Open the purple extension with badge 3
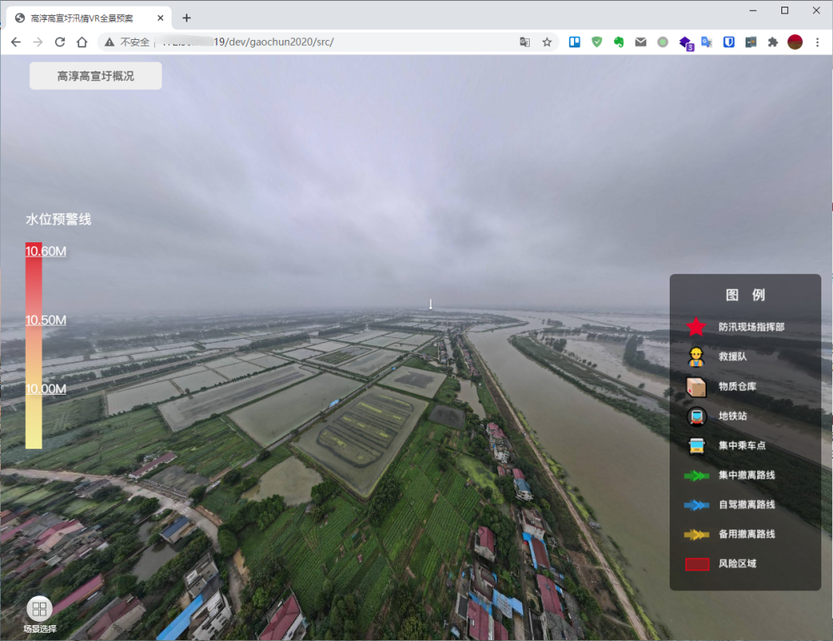Screen dimensions: 833x641 [x=686, y=43]
